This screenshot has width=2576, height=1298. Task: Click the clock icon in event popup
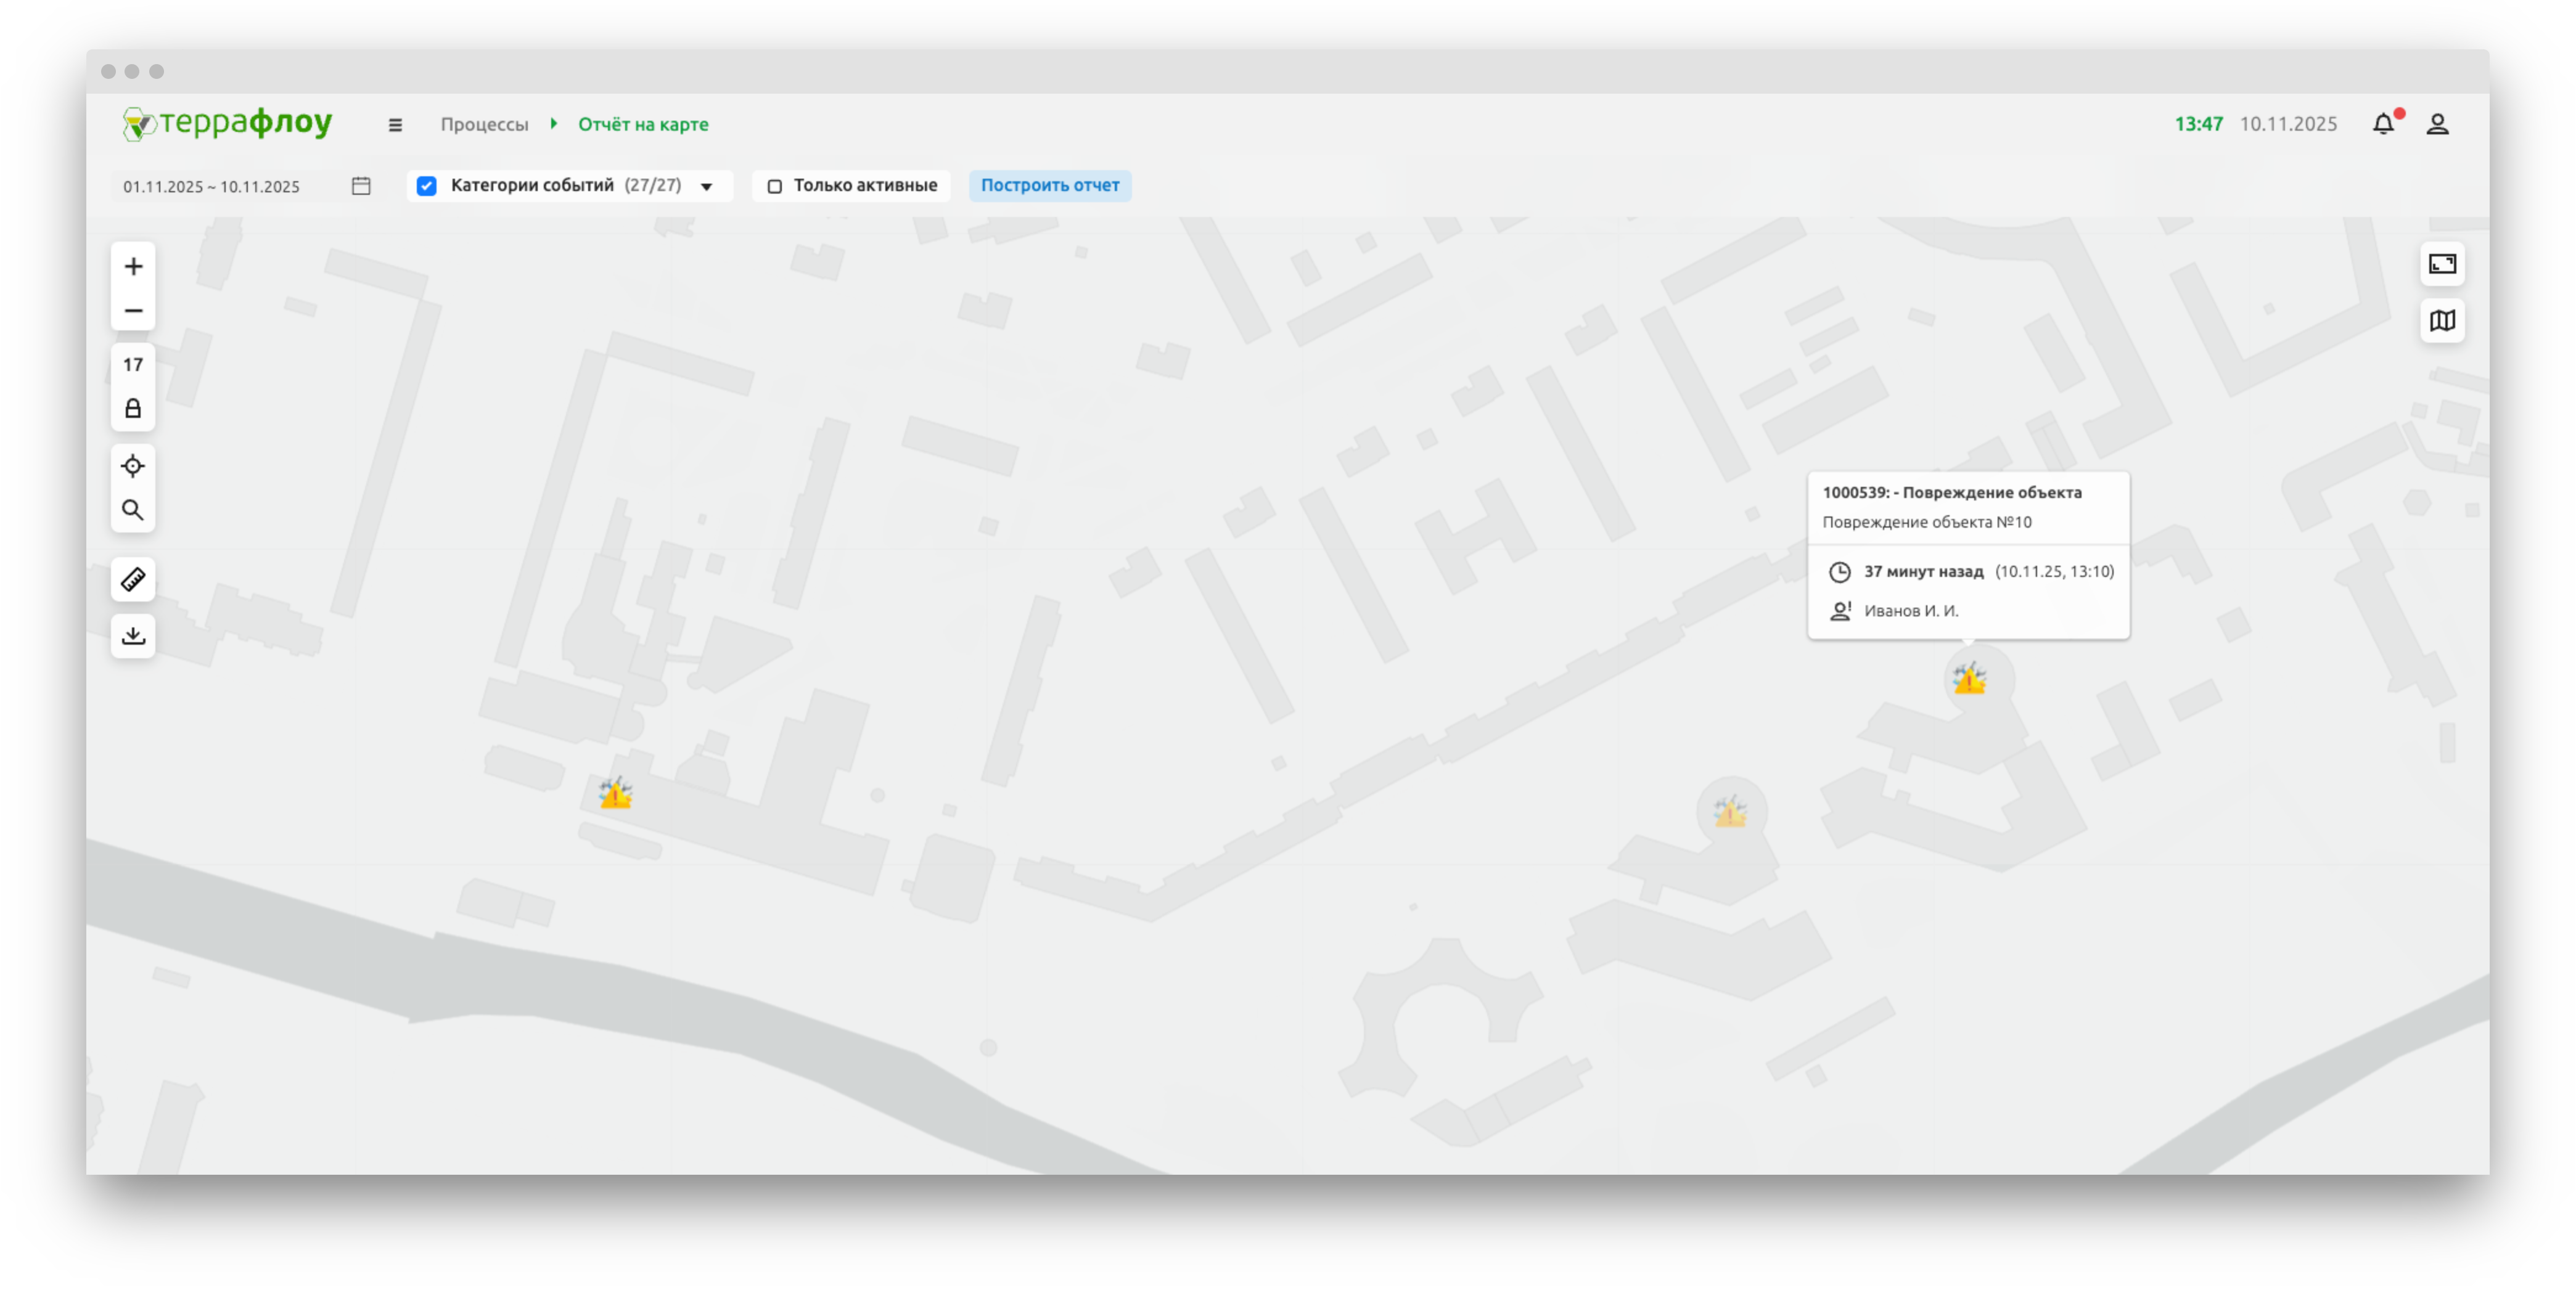1839,572
